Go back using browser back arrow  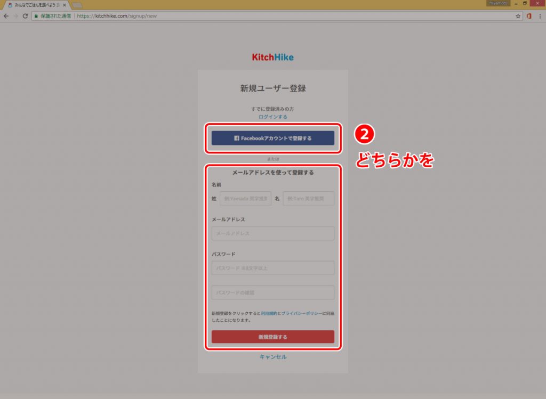(6, 16)
